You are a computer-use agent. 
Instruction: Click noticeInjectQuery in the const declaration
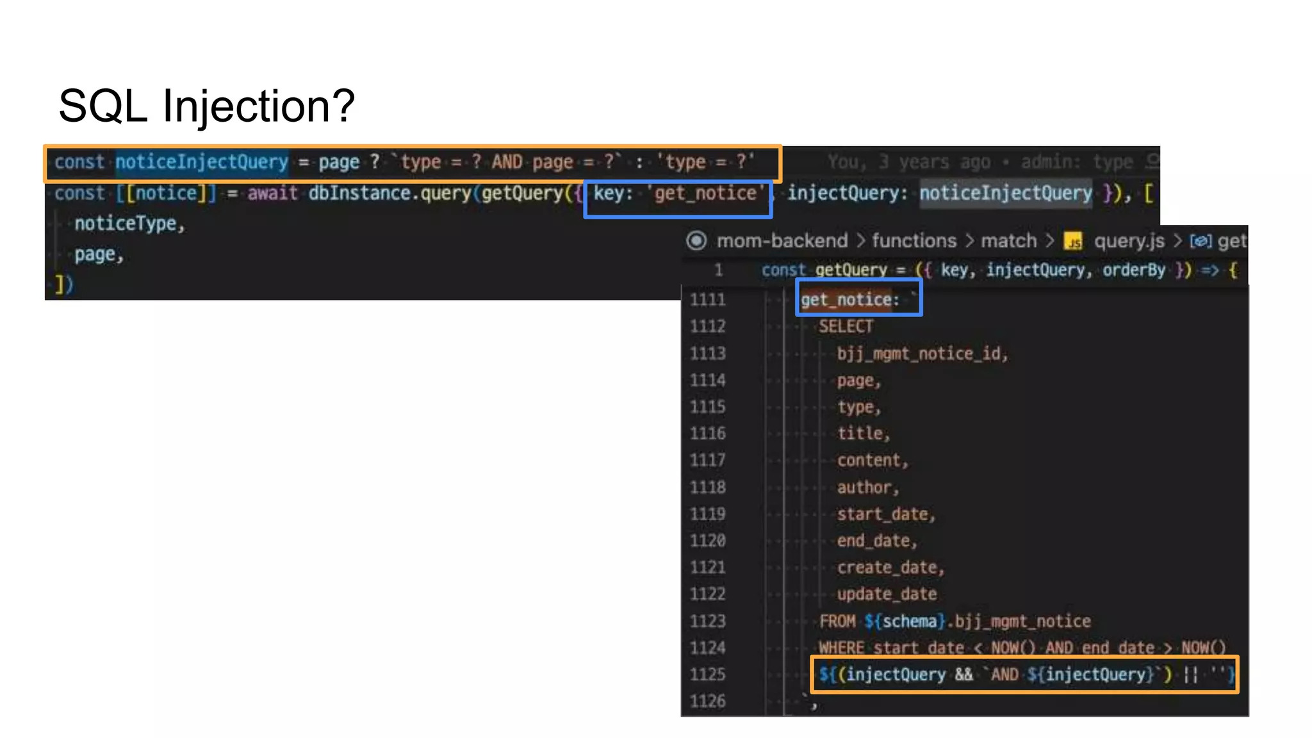click(x=202, y=161)
